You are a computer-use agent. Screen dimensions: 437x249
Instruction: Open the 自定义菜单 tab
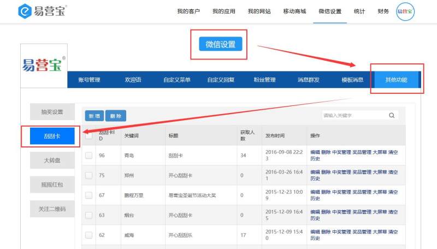[x=177, y=80]
